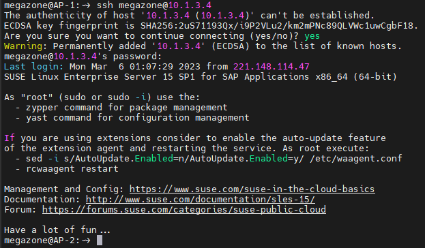The width and height of the screenshot is (425, 248).
Task: Click 'sed -i' command start
Action: [42, 158]
